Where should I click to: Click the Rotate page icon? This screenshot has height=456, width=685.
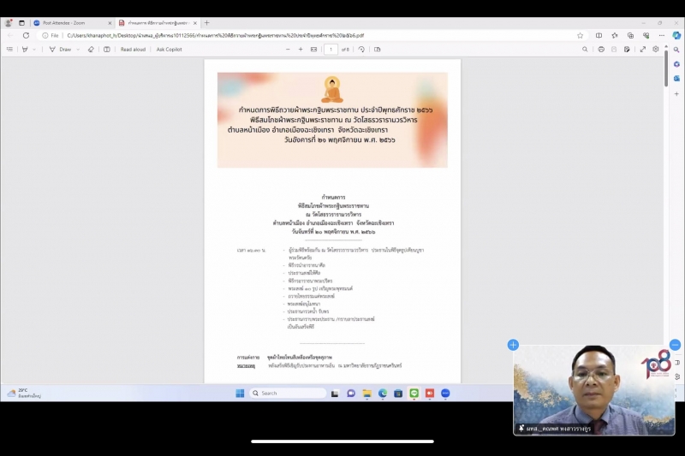point(361,50)
